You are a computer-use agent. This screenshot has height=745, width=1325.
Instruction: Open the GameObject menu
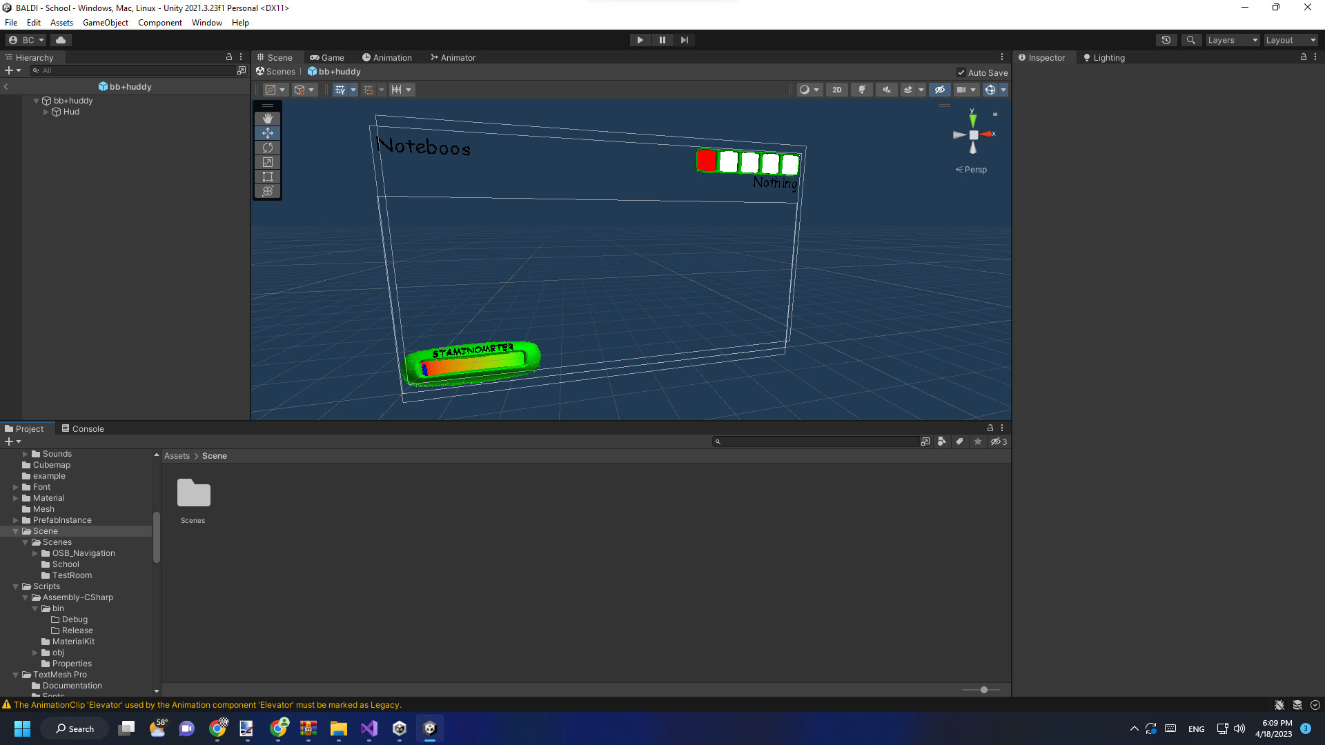pyautogui.click(x=105, y=23)
